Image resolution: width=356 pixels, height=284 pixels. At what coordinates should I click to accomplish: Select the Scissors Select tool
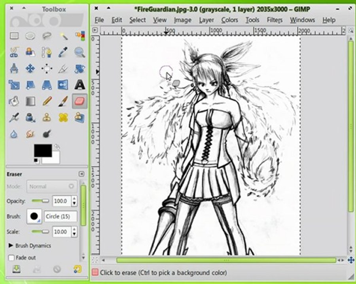click(x=14, y=52)
